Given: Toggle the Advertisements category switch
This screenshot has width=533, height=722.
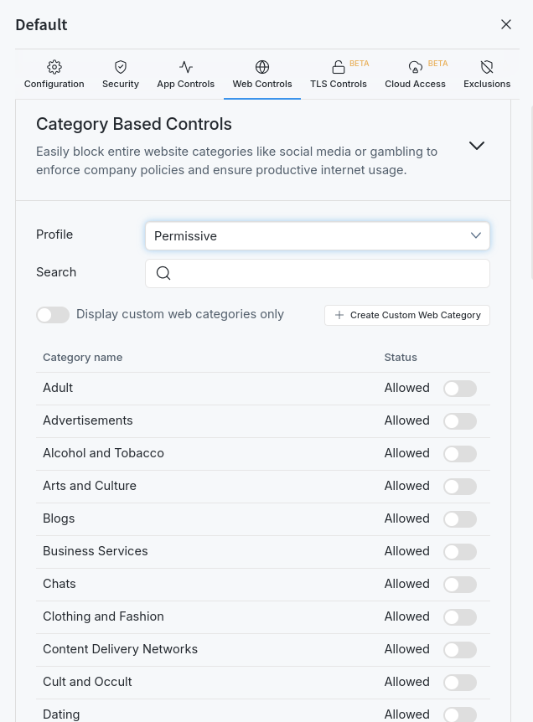Looking at the screenshot, I should point(460,421).
